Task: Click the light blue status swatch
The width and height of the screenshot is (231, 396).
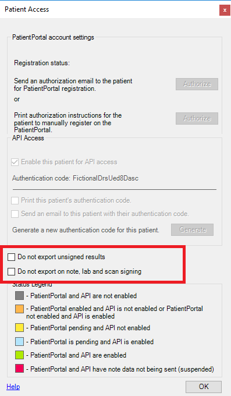Action: click(x=19, y=341)
